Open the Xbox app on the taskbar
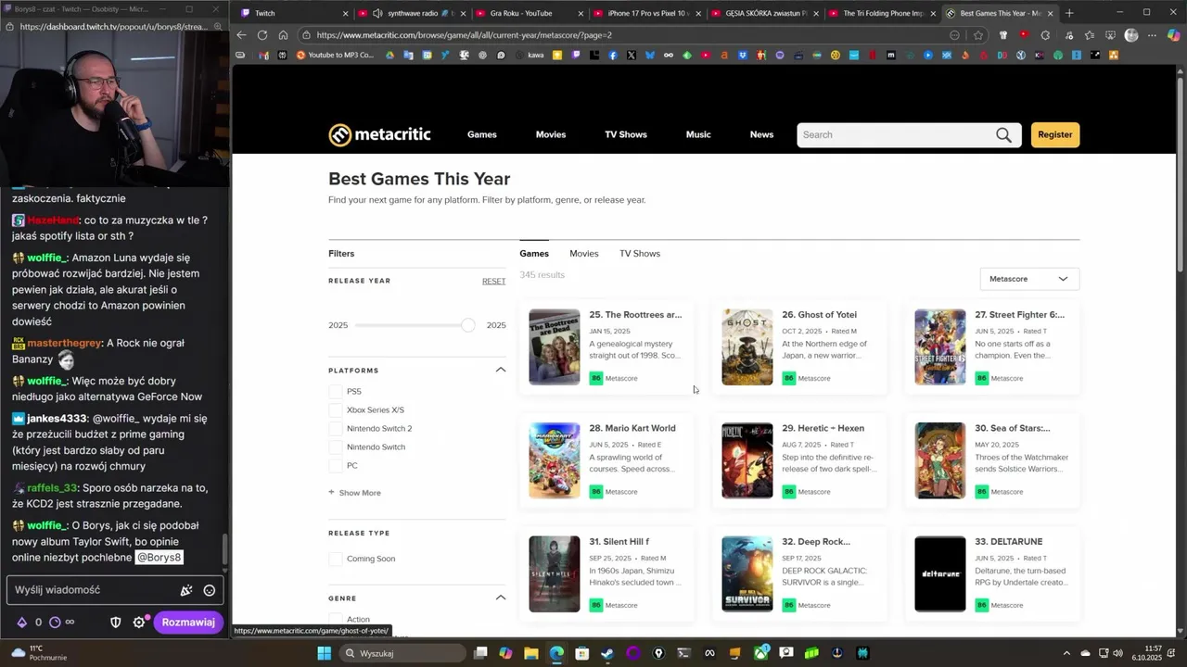Viewport: 1187px width, 667px height. [x=760, y=653]
